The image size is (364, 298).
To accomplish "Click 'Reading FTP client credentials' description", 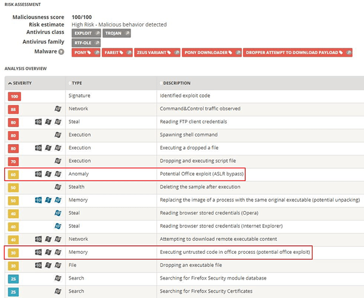I will point(194,122).
